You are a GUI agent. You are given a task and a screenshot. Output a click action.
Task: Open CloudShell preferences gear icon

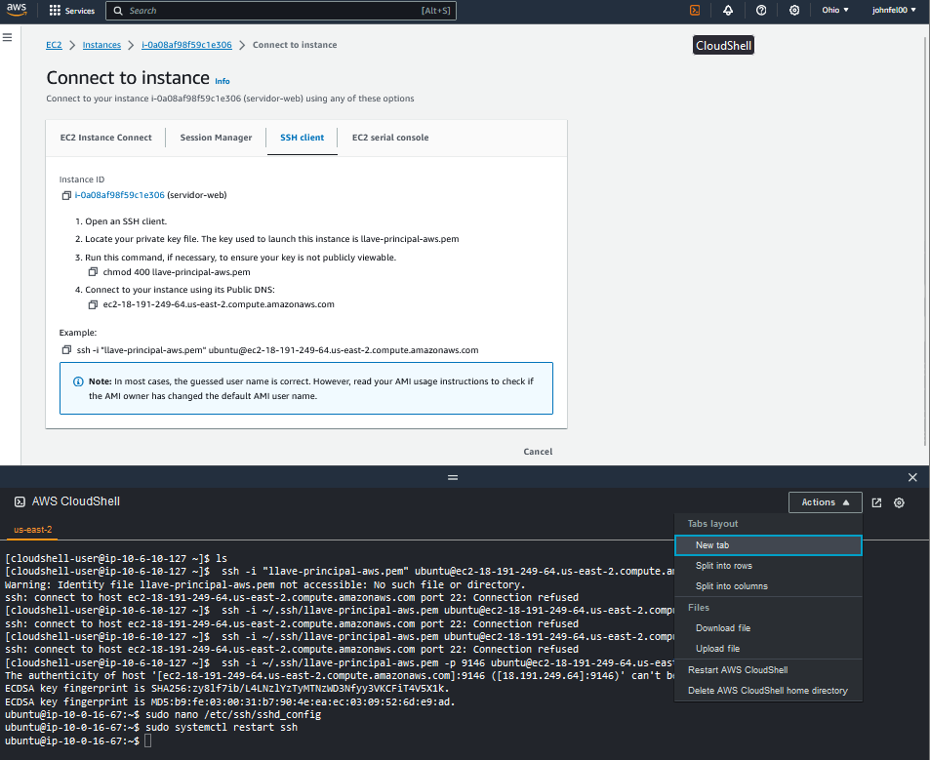tap(900, 502)
